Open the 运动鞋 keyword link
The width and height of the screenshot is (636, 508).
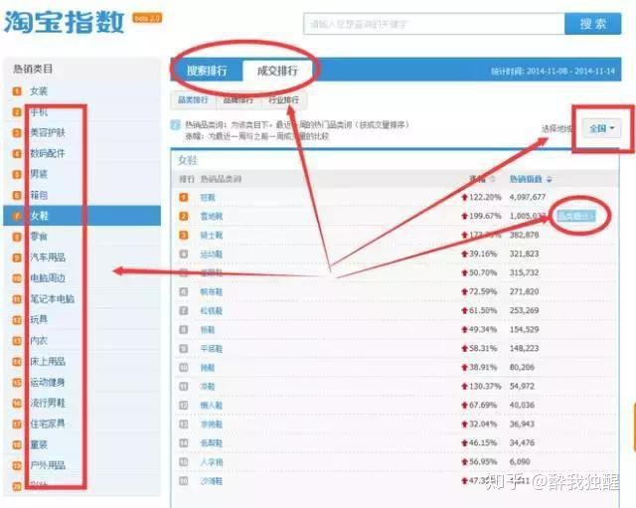[x=212, y=254]
